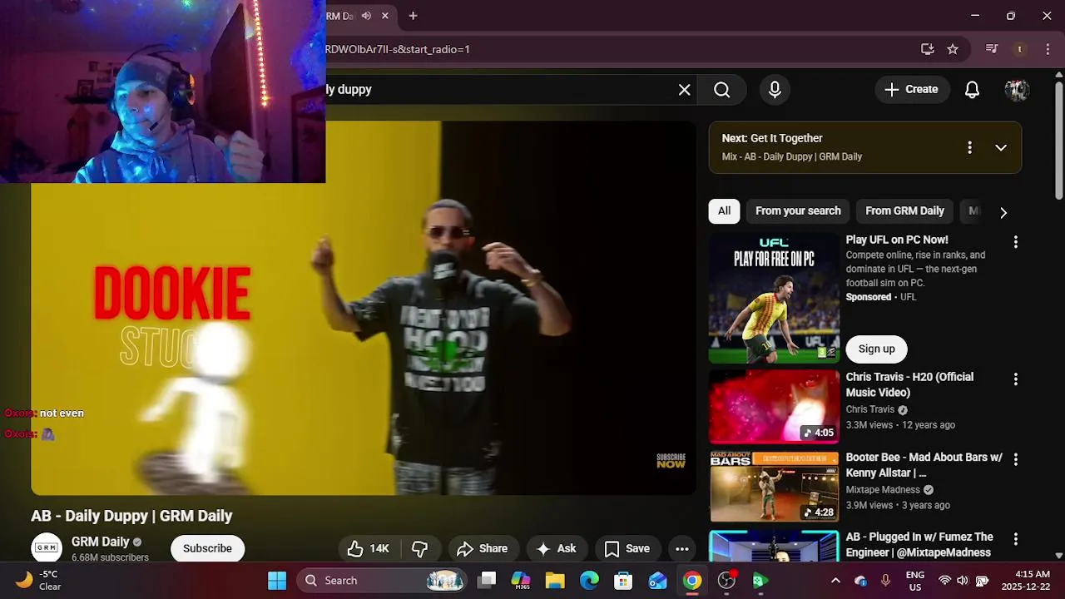Open Booter Bee Mad About Bars thumbnail
The height and width of the screenshot is (599, 1065).
point(775,487)
